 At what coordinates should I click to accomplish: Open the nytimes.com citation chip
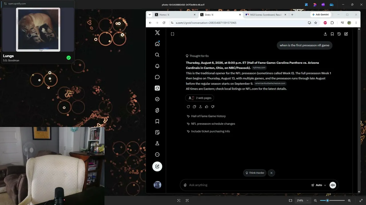click(259, 68)
